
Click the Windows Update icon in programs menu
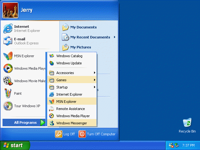coord(52,63)
